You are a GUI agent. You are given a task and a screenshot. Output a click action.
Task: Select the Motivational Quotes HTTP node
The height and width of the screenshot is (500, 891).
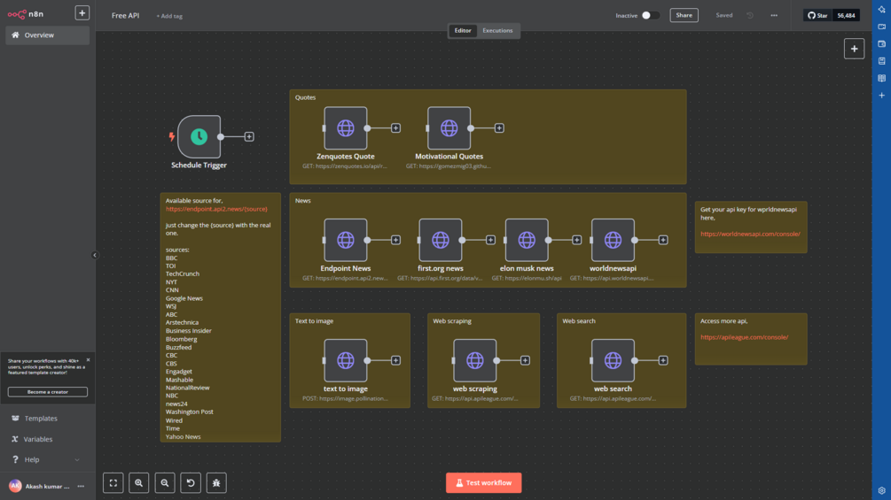[x=449, y=128]
